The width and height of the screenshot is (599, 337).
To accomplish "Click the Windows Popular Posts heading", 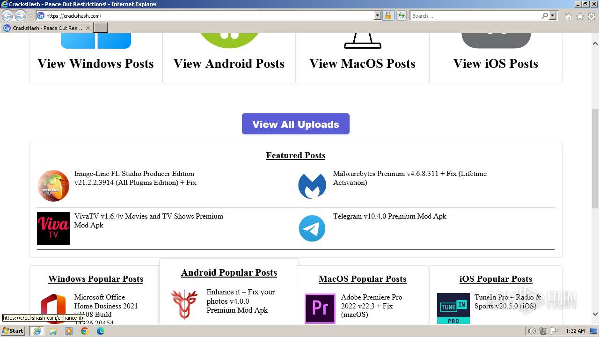I will point(96,279).
